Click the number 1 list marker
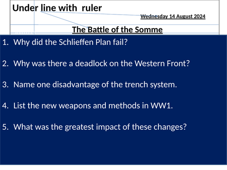This screenshot has height=170, width=227. [x=5, y=42]
